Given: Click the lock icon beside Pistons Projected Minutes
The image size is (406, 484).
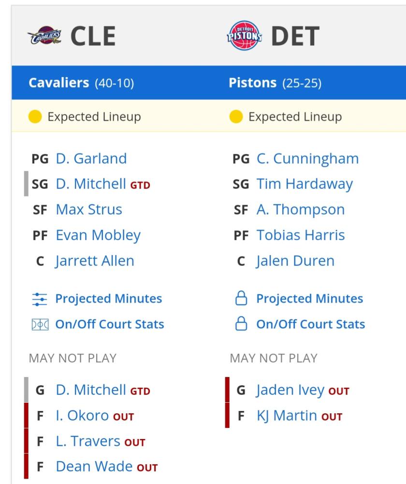Looking at the screenshot, I should coord(241,298).
